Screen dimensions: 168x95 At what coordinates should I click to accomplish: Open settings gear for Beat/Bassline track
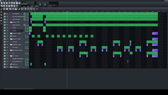point(5,67)
